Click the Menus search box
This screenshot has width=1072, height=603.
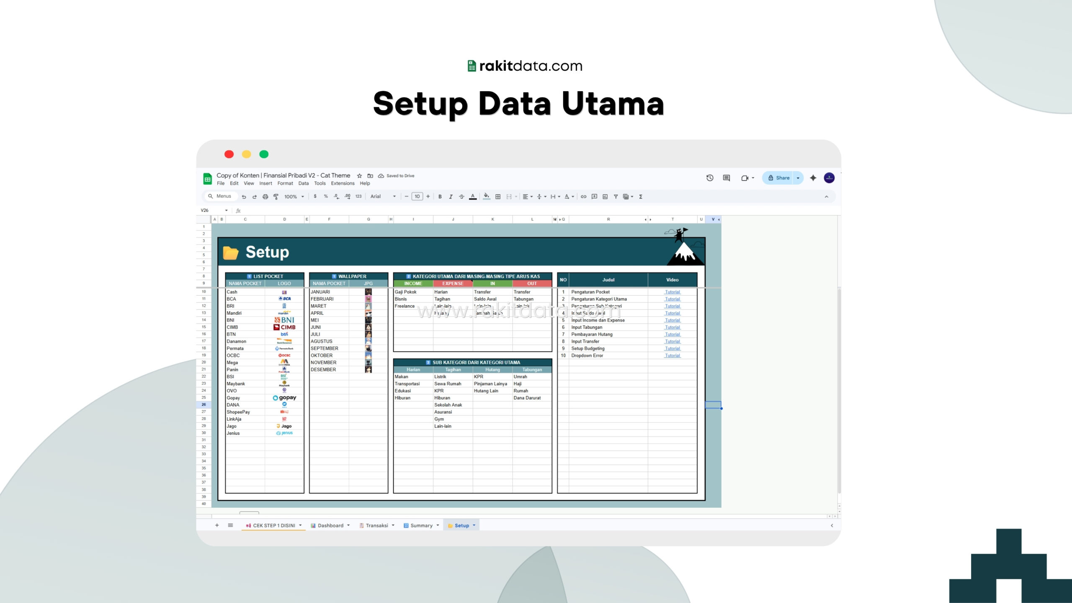(x=221, y=196)
